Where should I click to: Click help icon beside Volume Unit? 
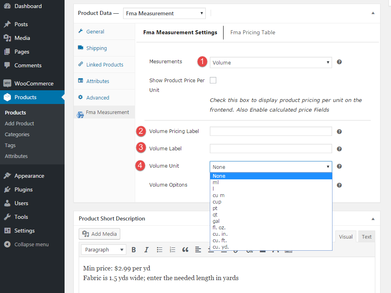339,166
